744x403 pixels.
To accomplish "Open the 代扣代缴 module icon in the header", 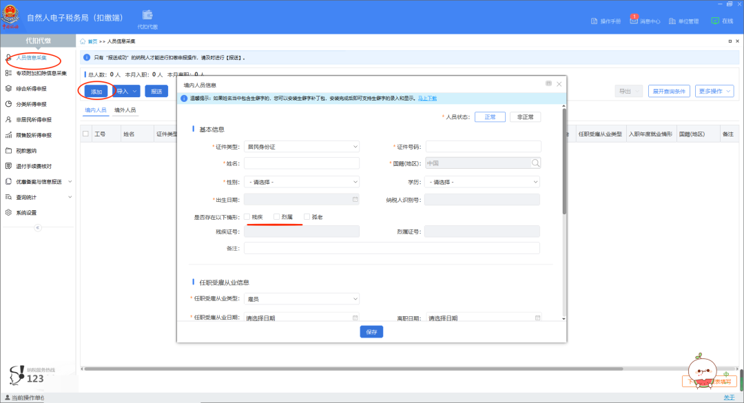I will click(147, 19).
